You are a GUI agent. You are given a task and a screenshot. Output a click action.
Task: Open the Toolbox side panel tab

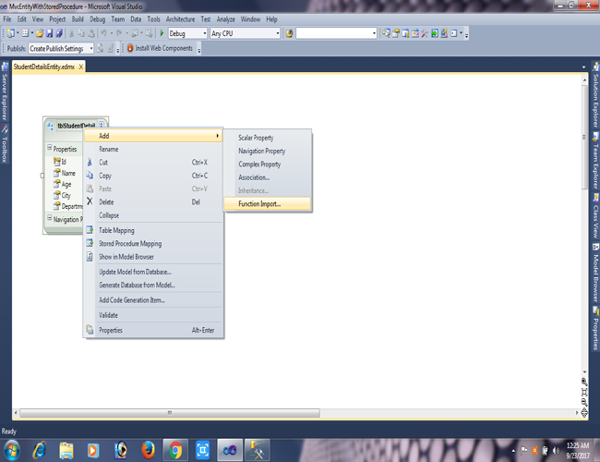5,144
